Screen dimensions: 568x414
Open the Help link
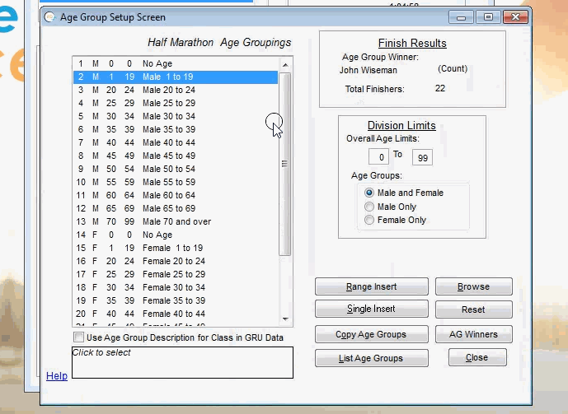pyautogui.click(x=57, y=376)
